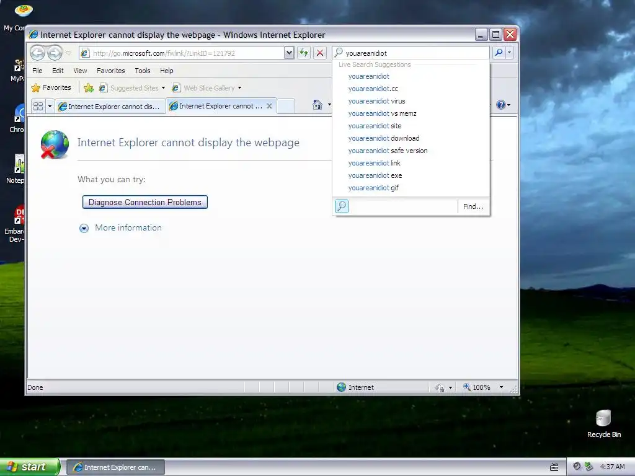Click the blue Search magnifier button
635x476 pixels.
pos(499,53)
